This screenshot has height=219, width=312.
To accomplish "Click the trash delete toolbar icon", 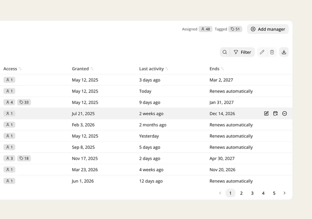I will (x=272, y=52).
